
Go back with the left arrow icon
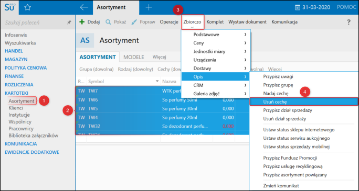pos(84,7)
